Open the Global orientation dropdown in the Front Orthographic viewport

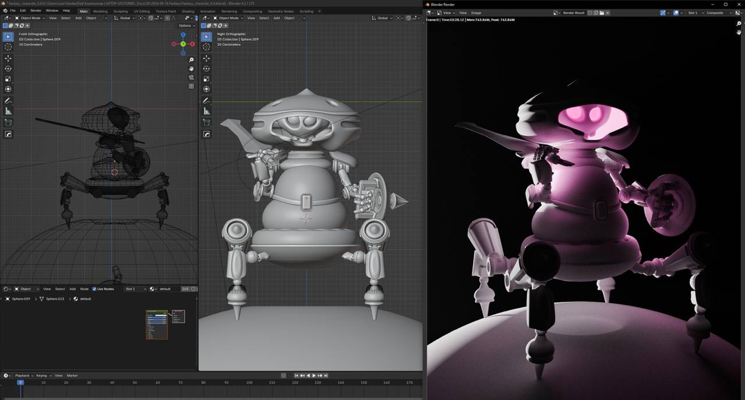point(124,18)
